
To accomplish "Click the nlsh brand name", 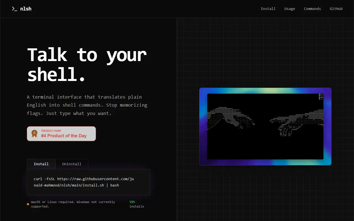I will [x=26, y=9].
